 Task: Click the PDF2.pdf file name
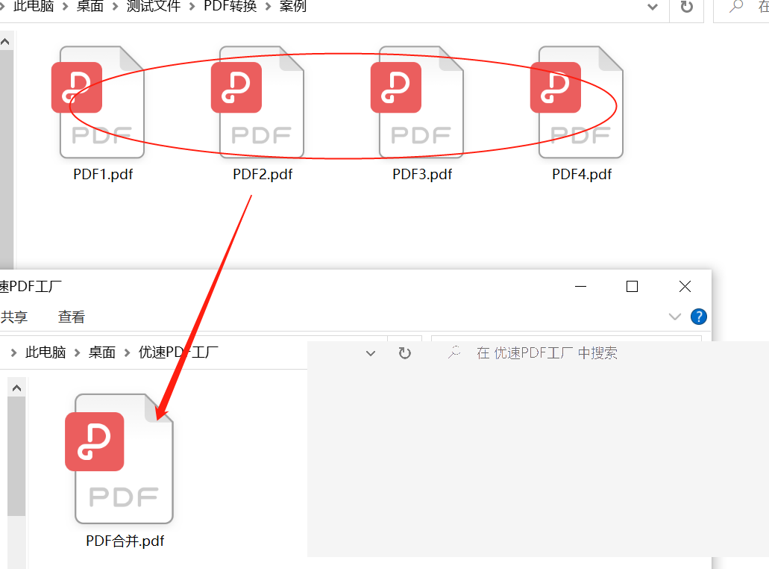[x=263, y=174]
